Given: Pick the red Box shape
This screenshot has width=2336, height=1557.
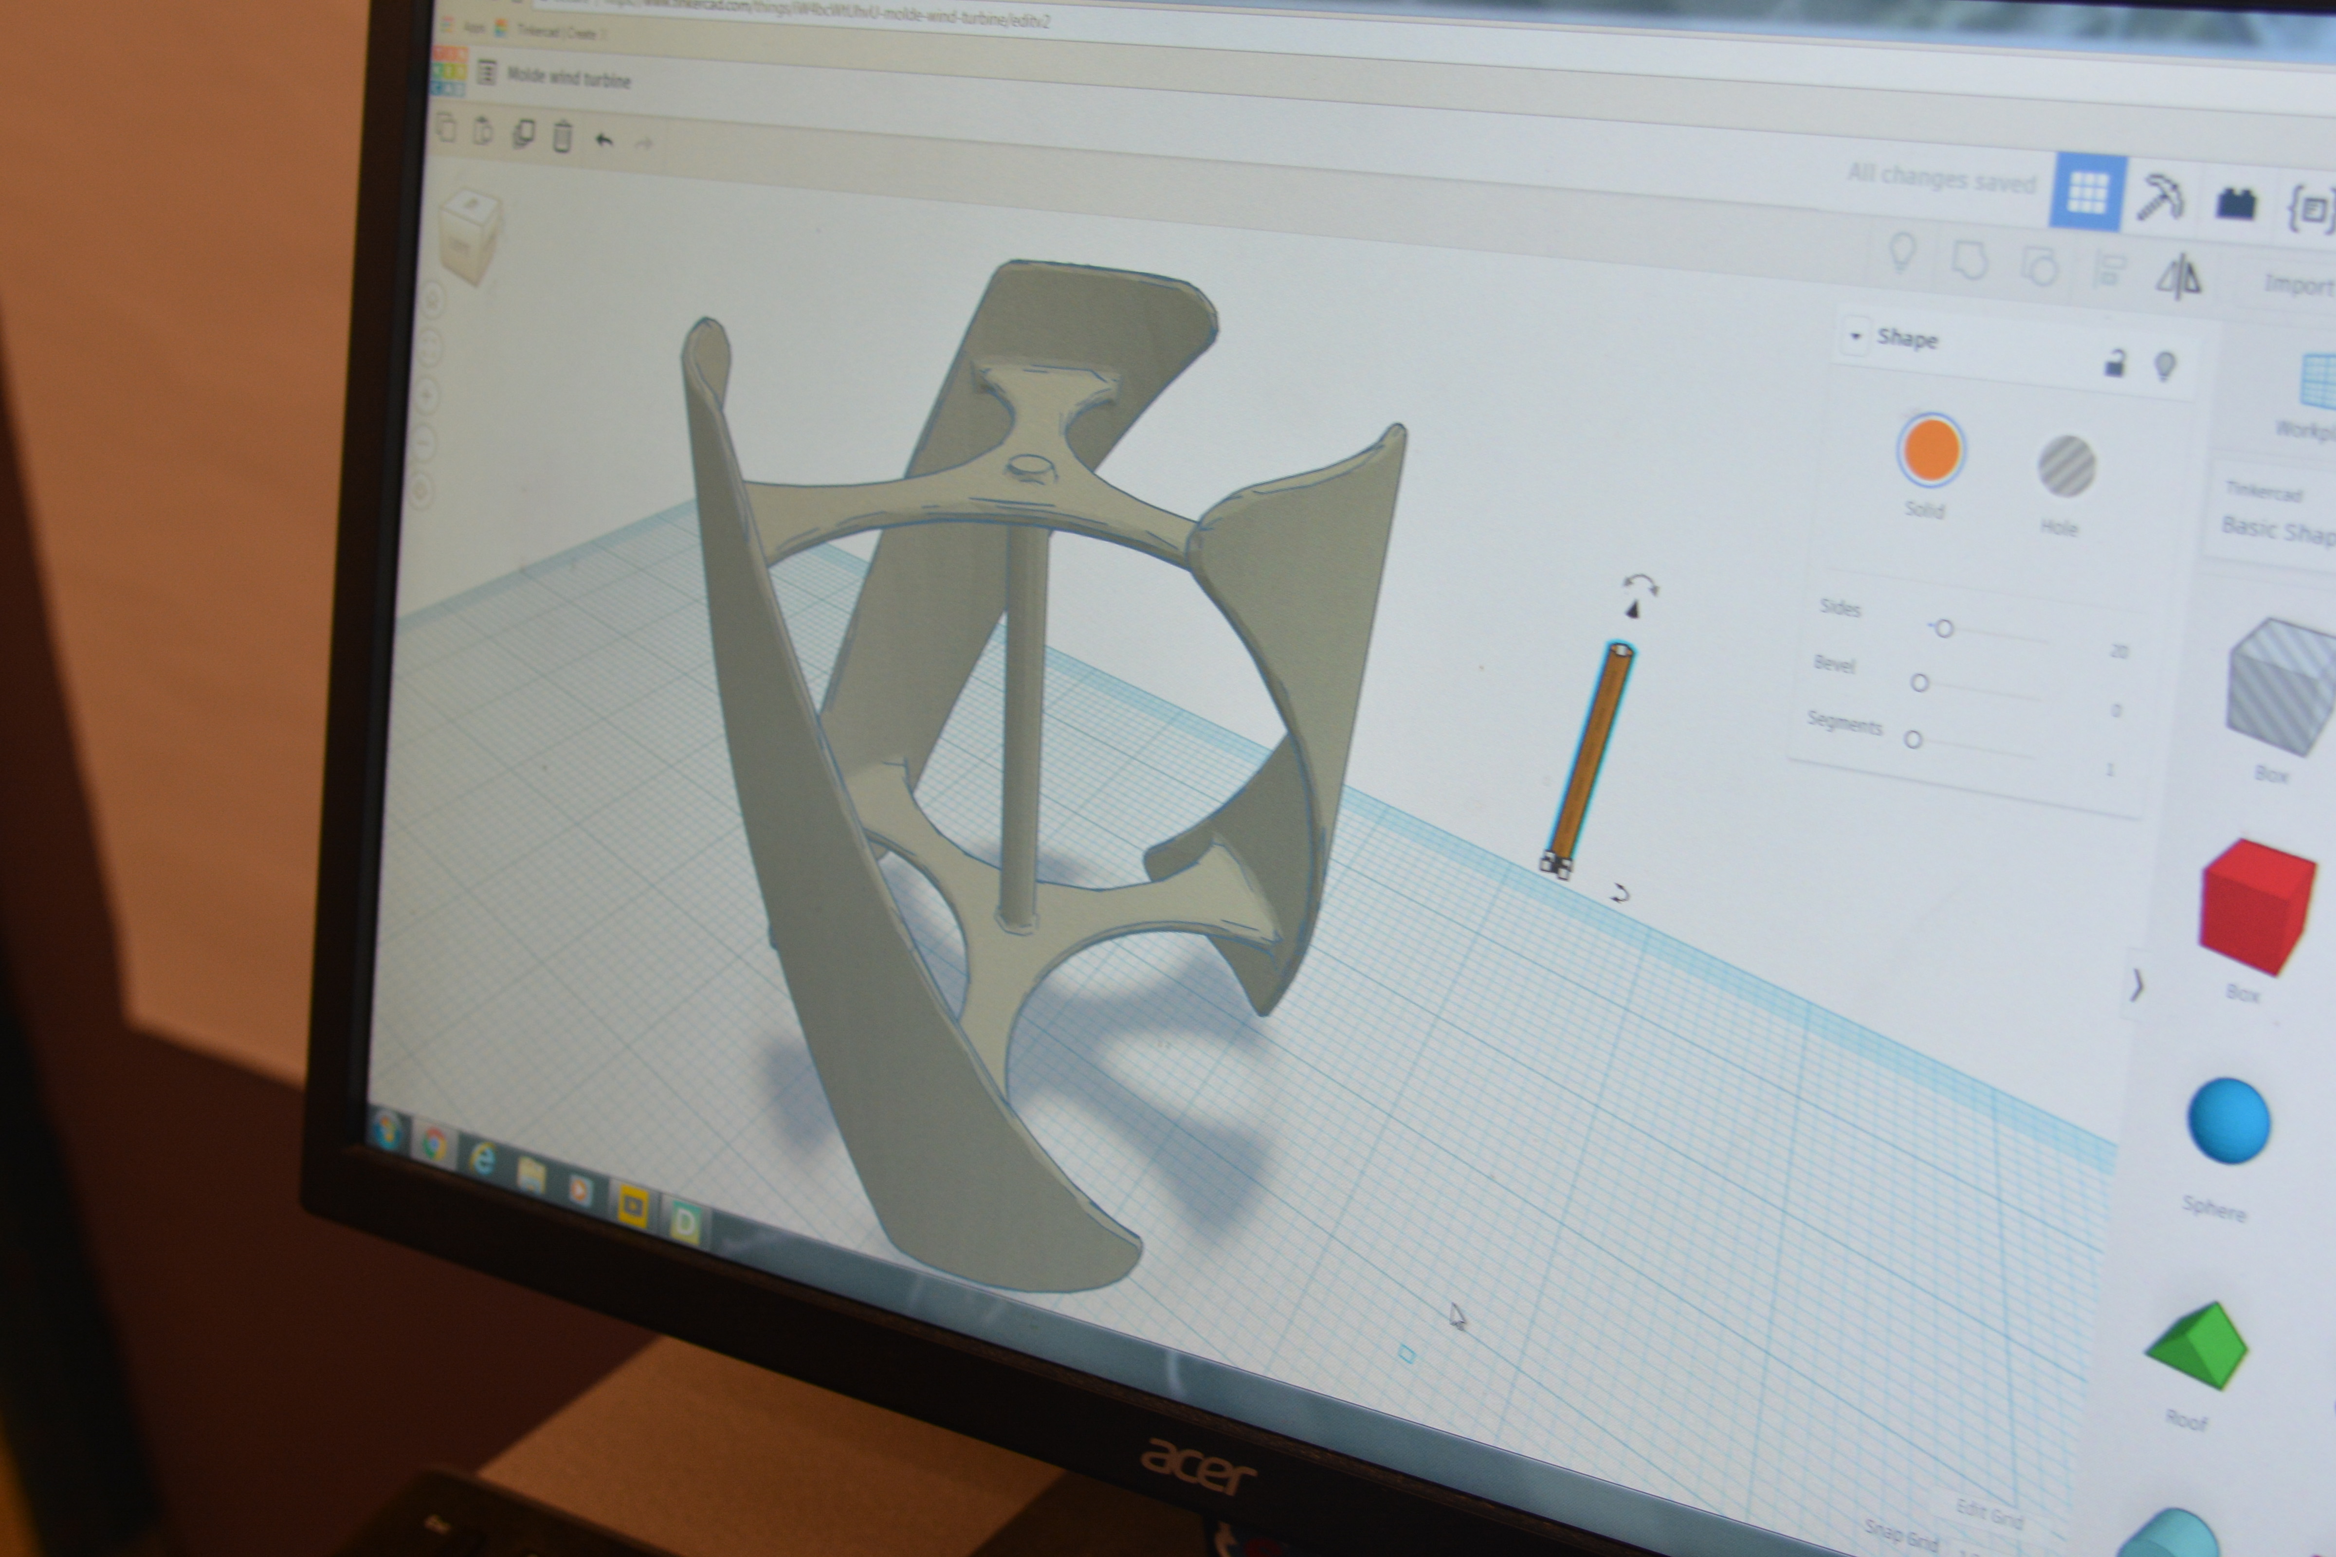Looking at the screenshot, I should pyautogui.click(x=2257, y=905).
